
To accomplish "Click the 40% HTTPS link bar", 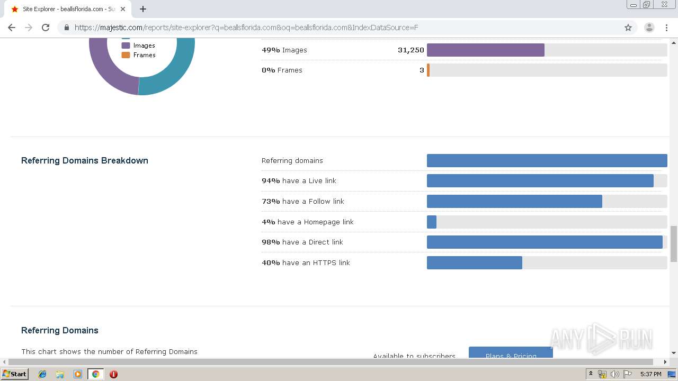I will tap(475, 263).
